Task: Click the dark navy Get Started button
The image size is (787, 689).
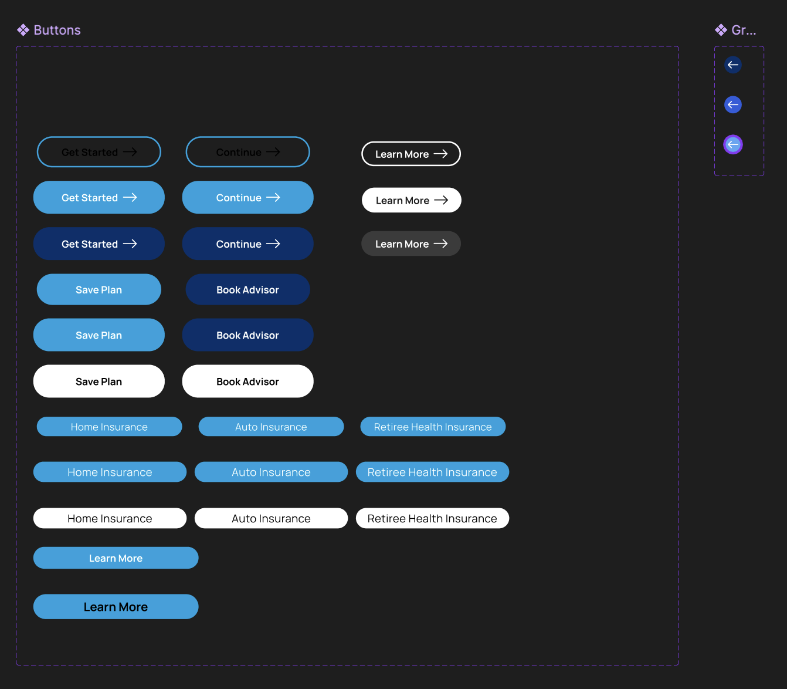Action: click(99, 244)
